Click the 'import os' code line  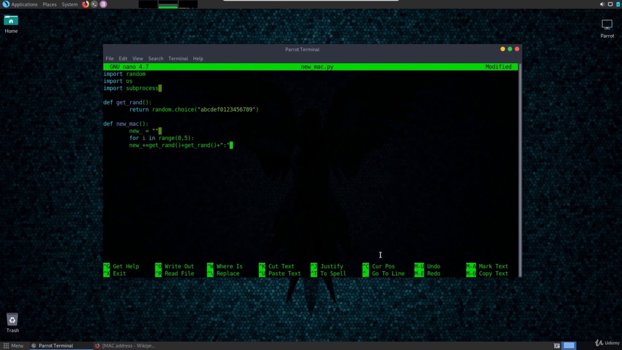[x=118, y=81]
